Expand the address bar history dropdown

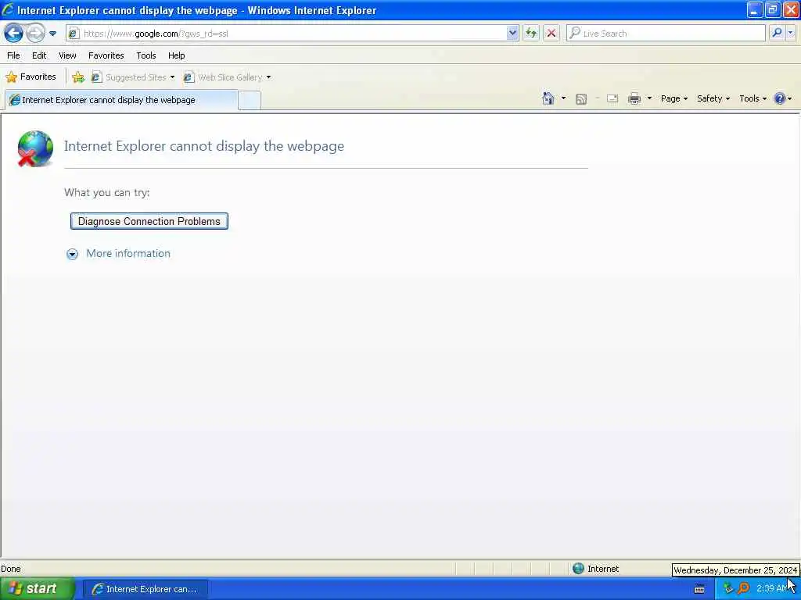point(512,33)
